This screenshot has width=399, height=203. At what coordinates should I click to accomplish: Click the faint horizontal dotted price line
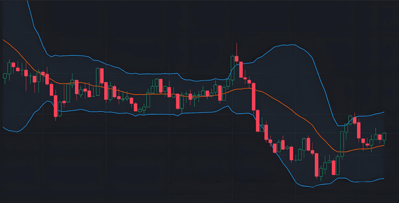(x=199, y=133)
